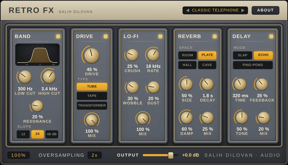
Task: Choose Tube drive type
Action: (x=92, y=87)
